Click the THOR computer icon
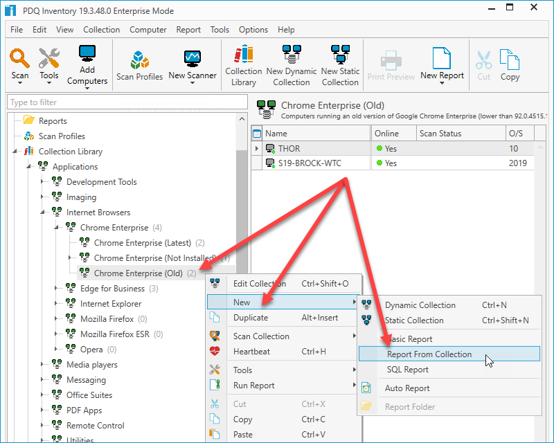 click(x=270, y=149)
